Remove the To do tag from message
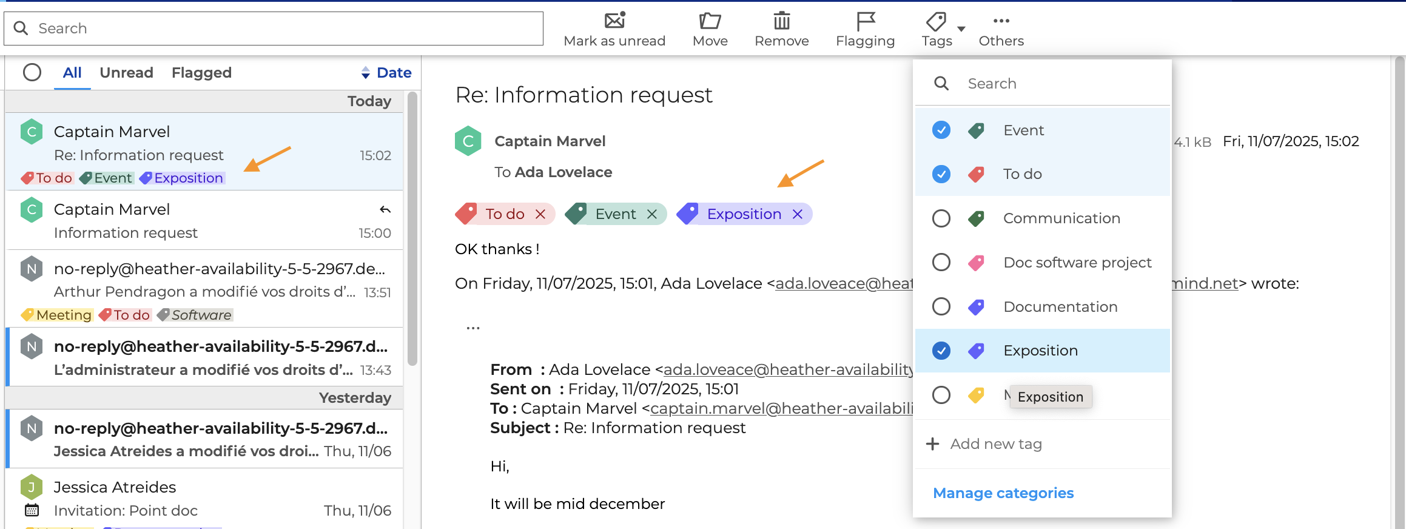Image resolution: width=1406 pixels, height=529 pixels. (540, 214)
